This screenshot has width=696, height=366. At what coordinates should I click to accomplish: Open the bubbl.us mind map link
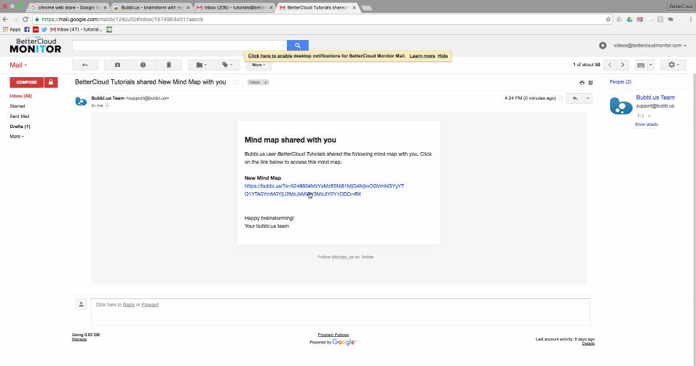tap(324, 190)
